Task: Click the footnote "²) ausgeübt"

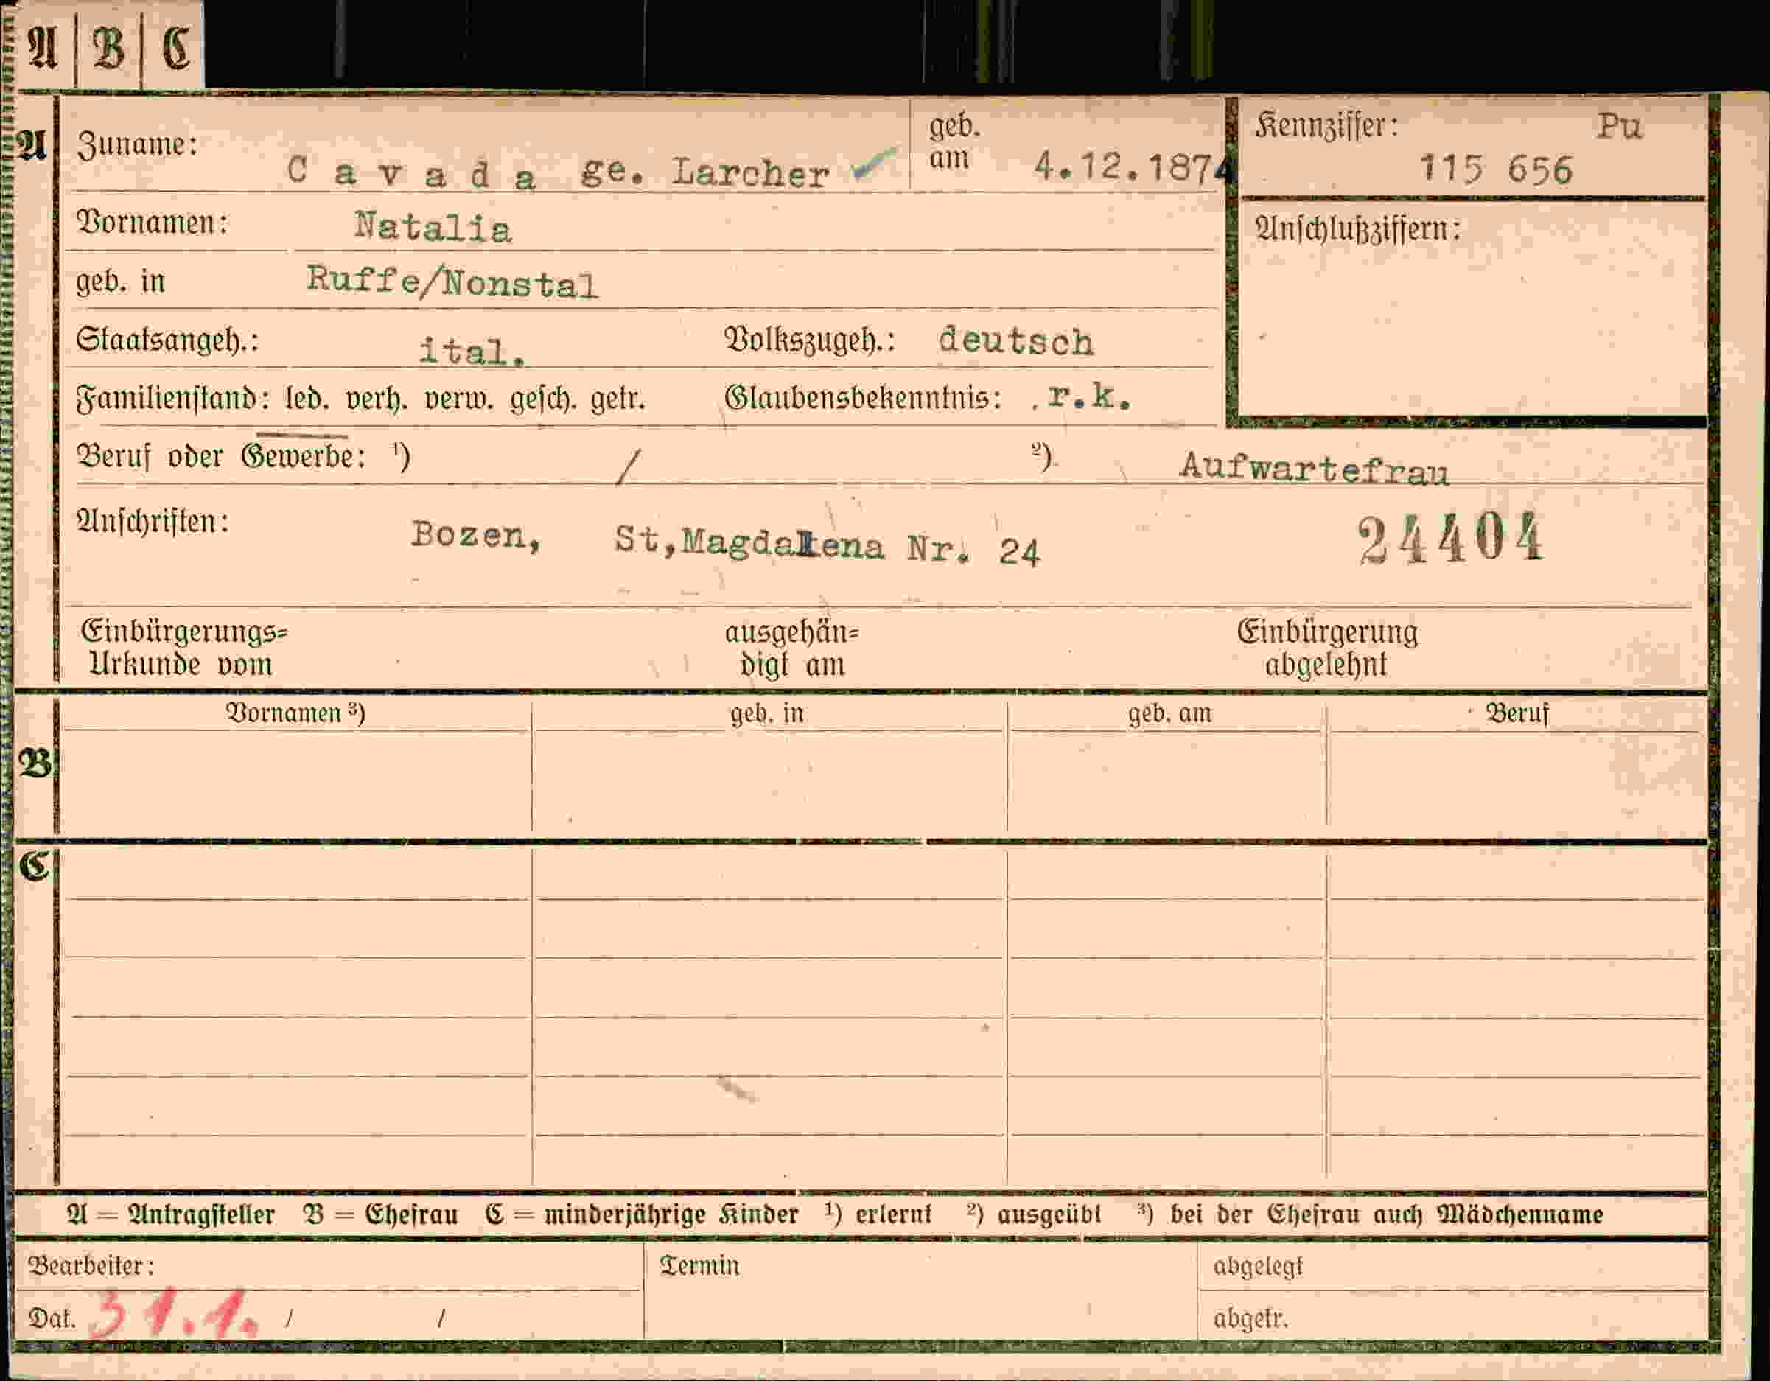Action: (x=1034, y=1214)
